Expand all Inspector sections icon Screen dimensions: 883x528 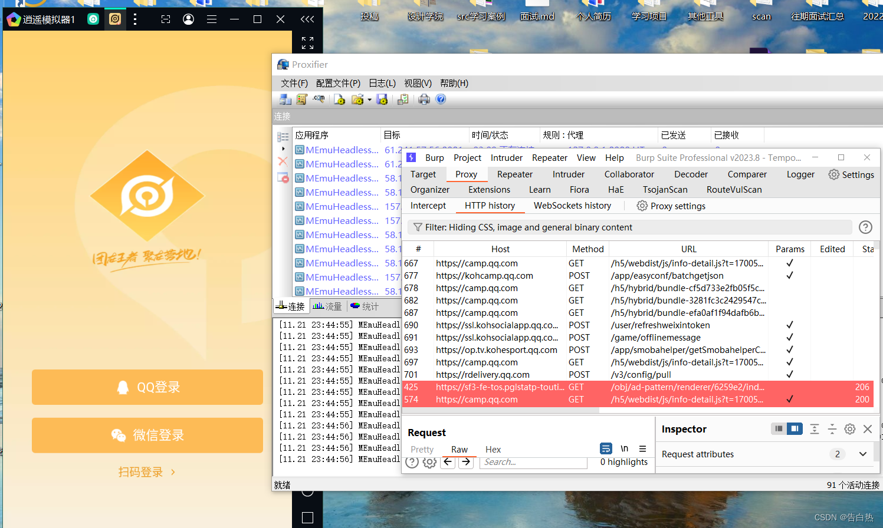(x=815, y=429)
